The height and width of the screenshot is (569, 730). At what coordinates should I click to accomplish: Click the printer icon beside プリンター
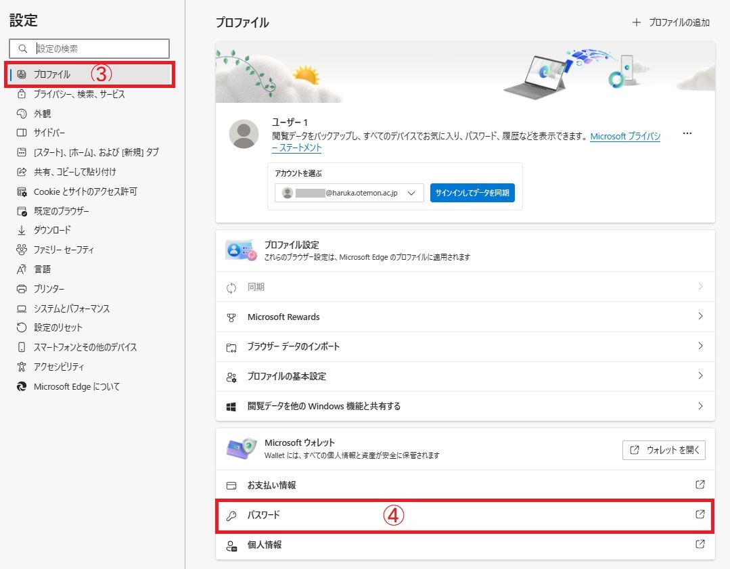[22, 289]
